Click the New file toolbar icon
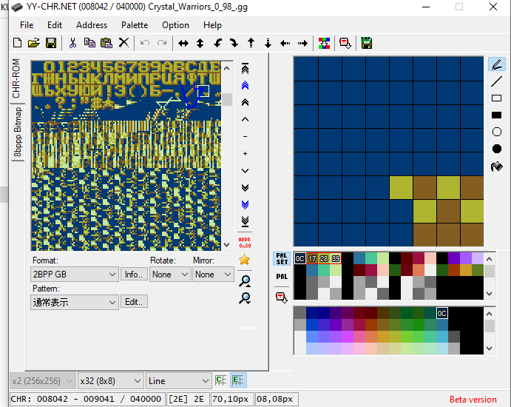The image size is (511, 407). pos(17,43)
